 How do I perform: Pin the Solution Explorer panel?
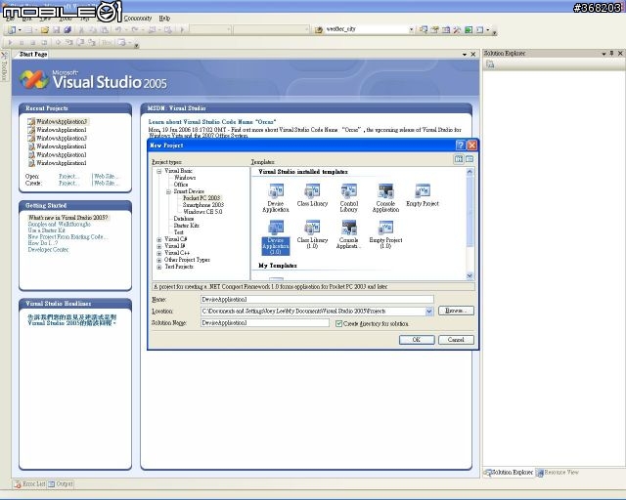coord(611,53)
